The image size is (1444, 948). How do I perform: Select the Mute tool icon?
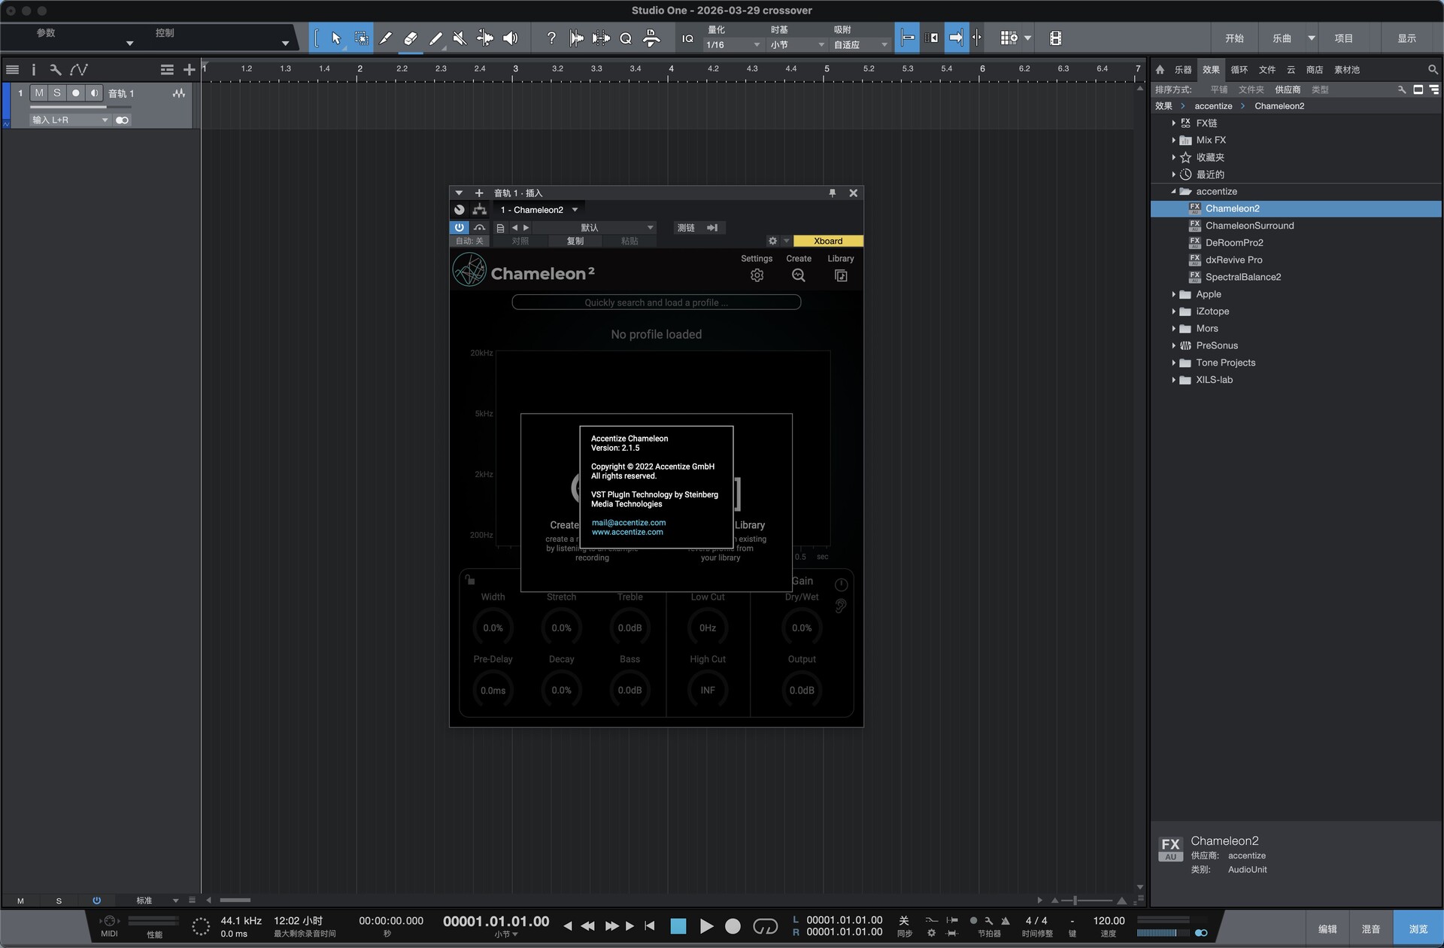[460, 38]
